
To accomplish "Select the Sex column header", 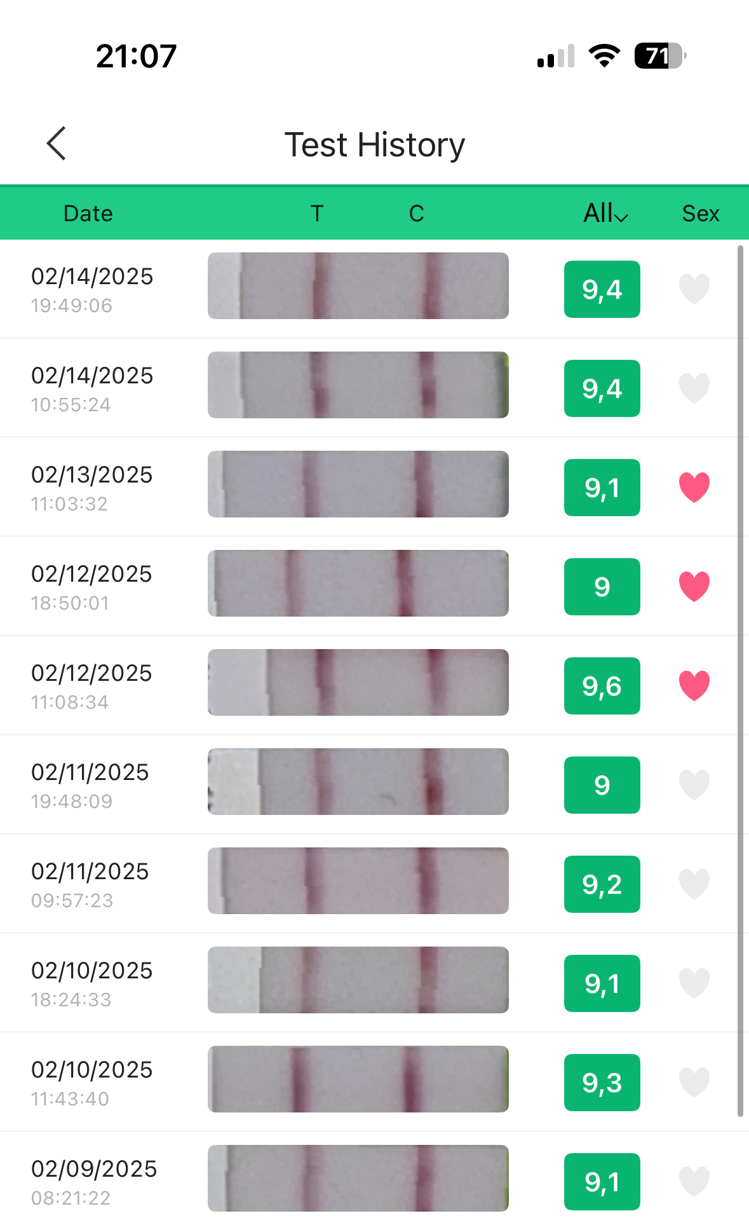I will 700,214.
